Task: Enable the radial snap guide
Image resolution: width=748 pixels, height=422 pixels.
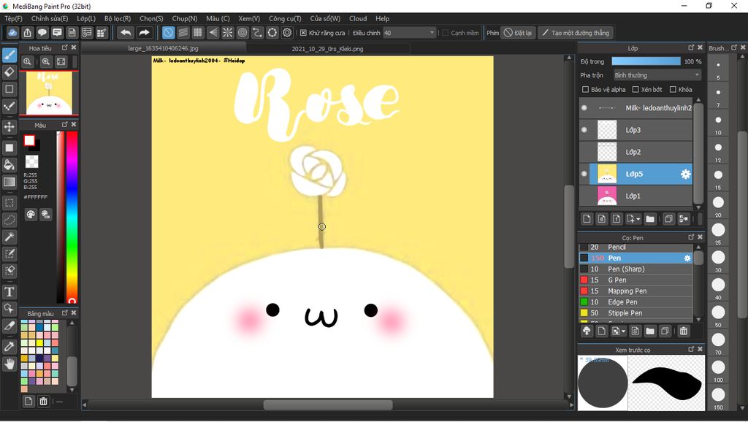Action: tap(228, 33)
